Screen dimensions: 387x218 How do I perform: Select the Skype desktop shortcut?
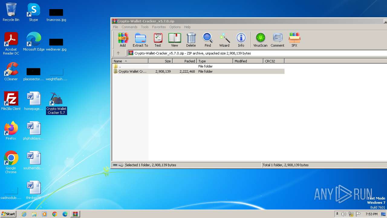[x=34, y=12]
